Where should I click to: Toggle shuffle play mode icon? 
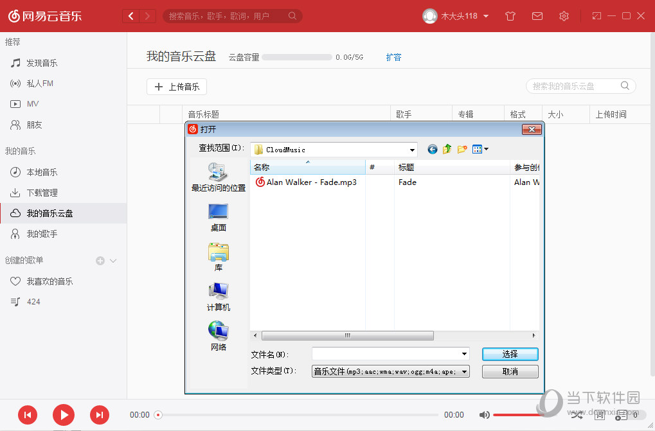tap(577, 415)
